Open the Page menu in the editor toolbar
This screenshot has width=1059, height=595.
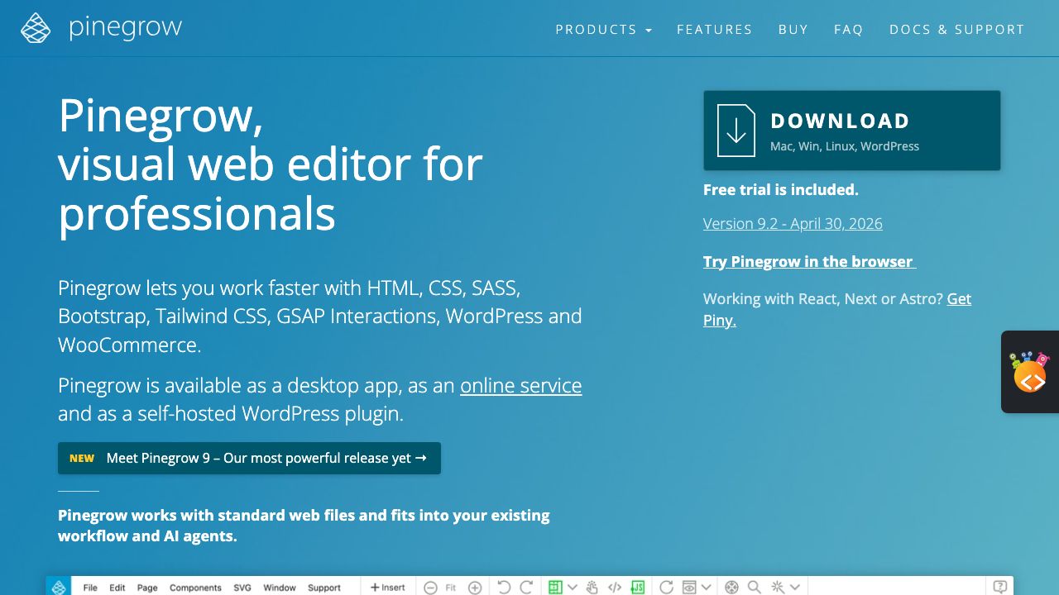pyautogui.click(x=147, y=588)
